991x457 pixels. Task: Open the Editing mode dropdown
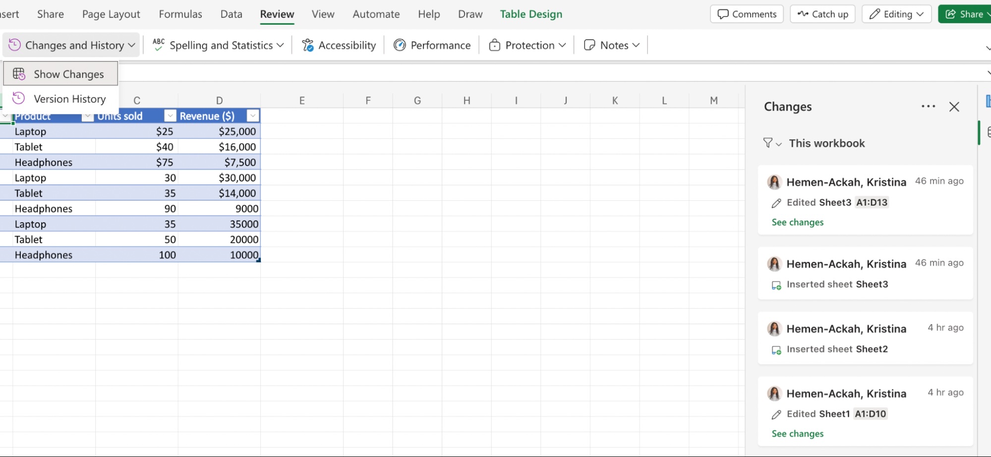click(897, 14)
